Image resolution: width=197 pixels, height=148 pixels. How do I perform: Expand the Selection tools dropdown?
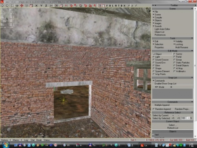click(x=158, y=44)
